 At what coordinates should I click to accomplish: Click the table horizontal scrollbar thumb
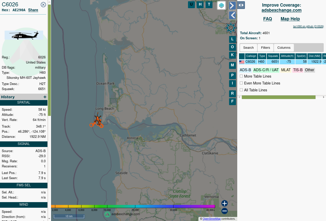pyautogui.click(x=279, y=97)
